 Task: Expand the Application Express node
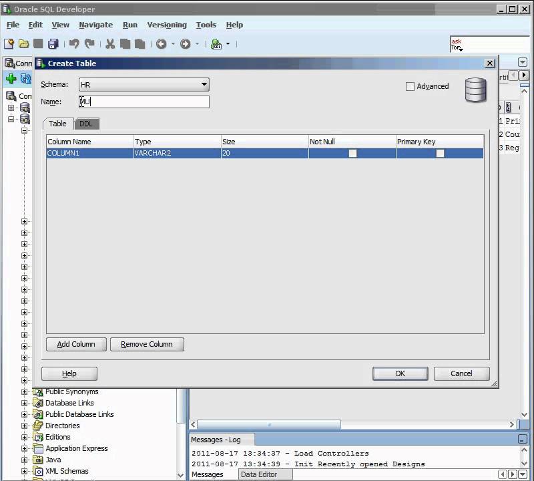pyautogui.click(x=24, y=448)
